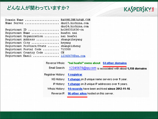Click the postal code 715300
This screenshot has width=158, height=119.
pyautogui.click(x=66, y=49)
